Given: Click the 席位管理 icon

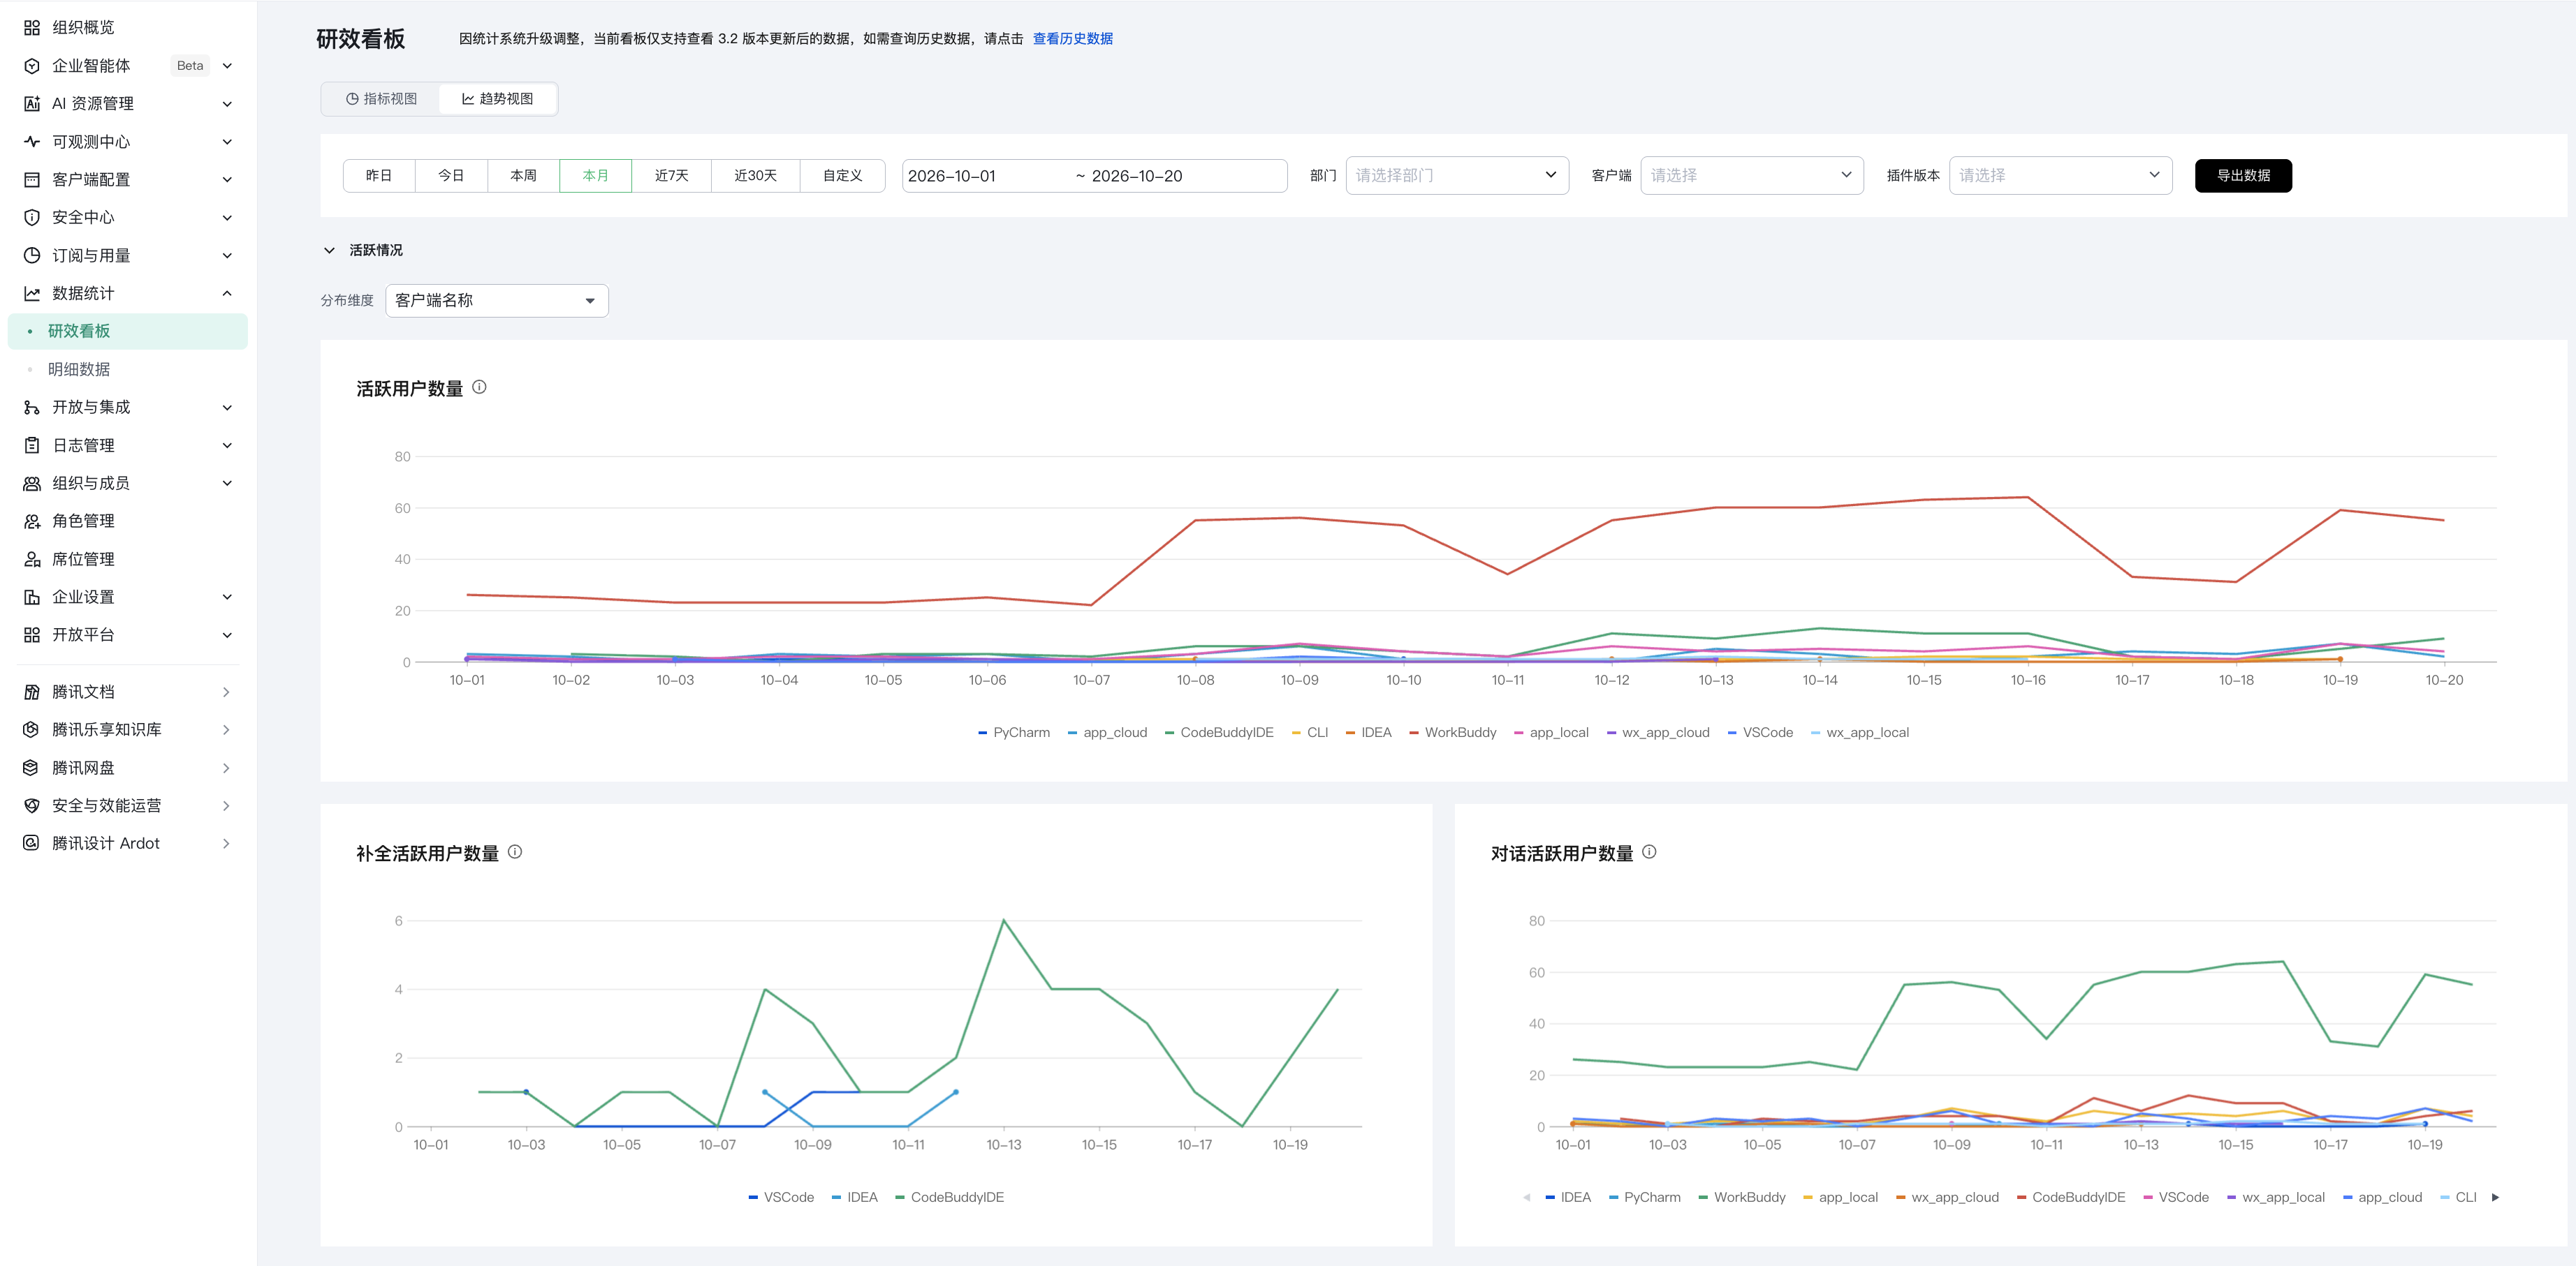Looking at the screenshot, I should coord(32,560).
